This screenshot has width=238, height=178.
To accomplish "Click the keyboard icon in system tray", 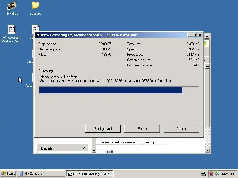I will point(203,174).
